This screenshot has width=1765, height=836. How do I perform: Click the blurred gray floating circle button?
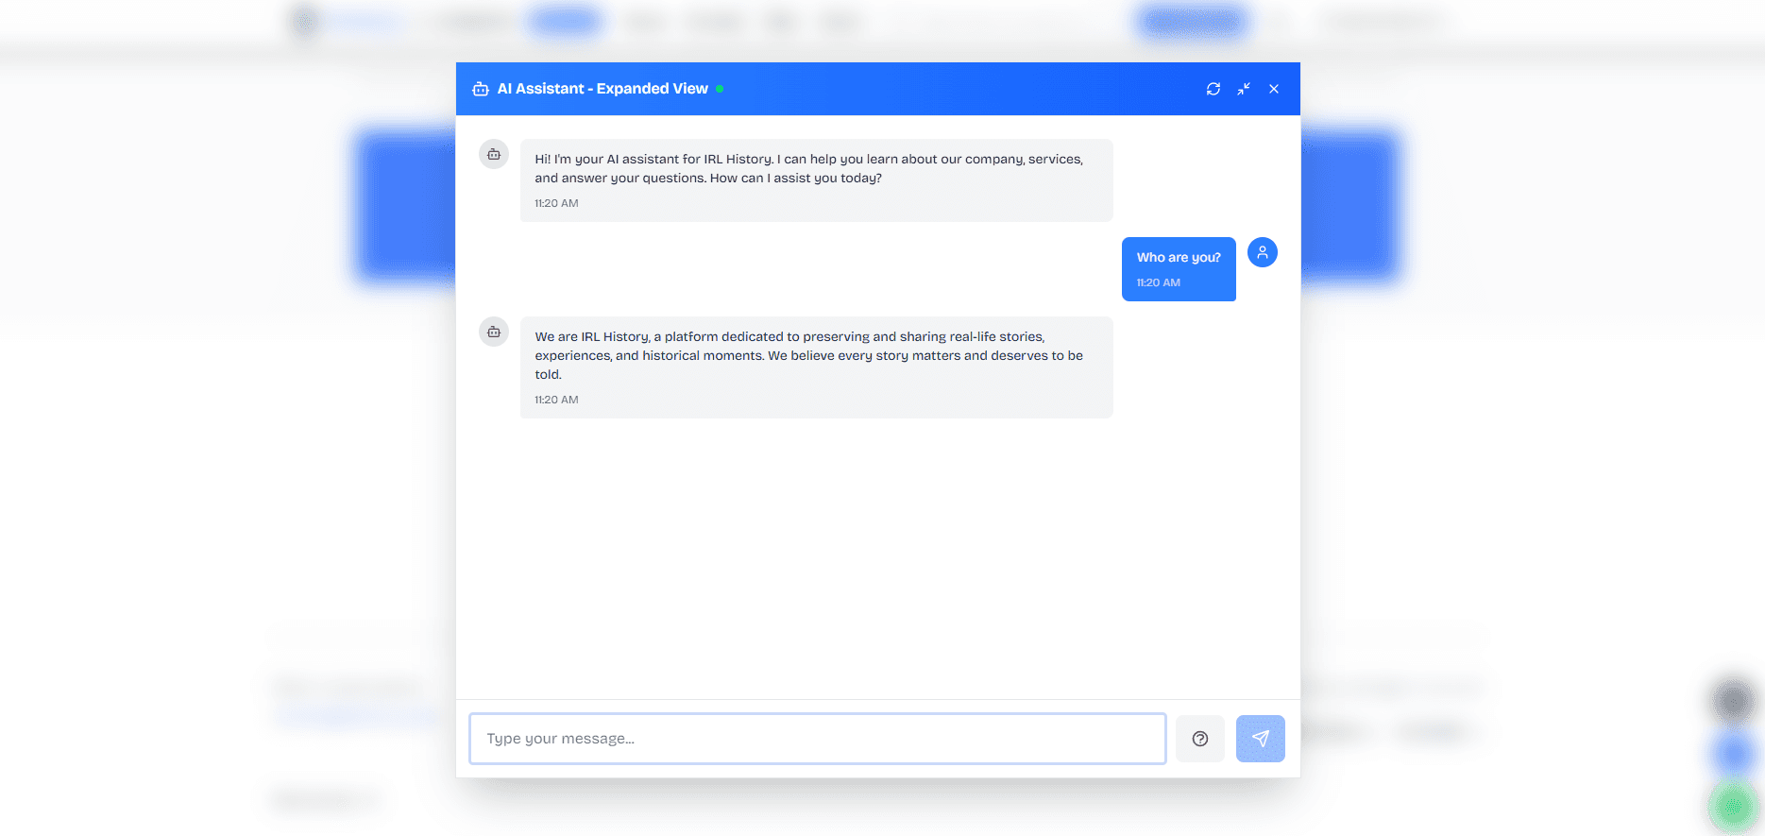tap(1733, 701)
